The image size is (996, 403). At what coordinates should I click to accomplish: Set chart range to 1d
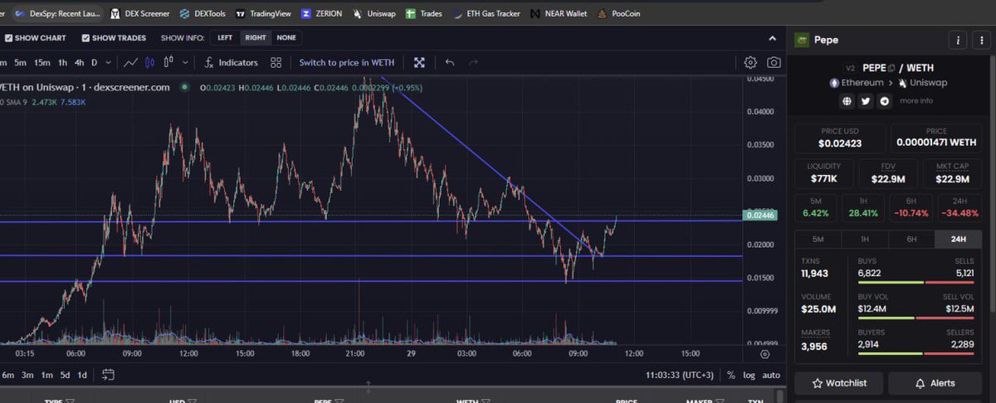click(83, 375)
